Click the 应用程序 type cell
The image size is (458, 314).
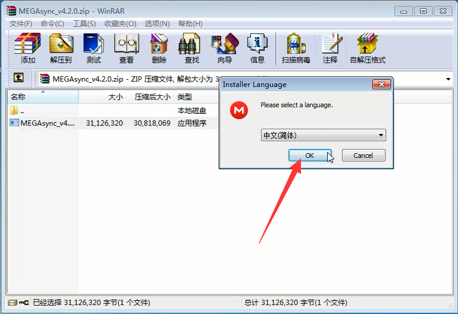coord(192,123)
